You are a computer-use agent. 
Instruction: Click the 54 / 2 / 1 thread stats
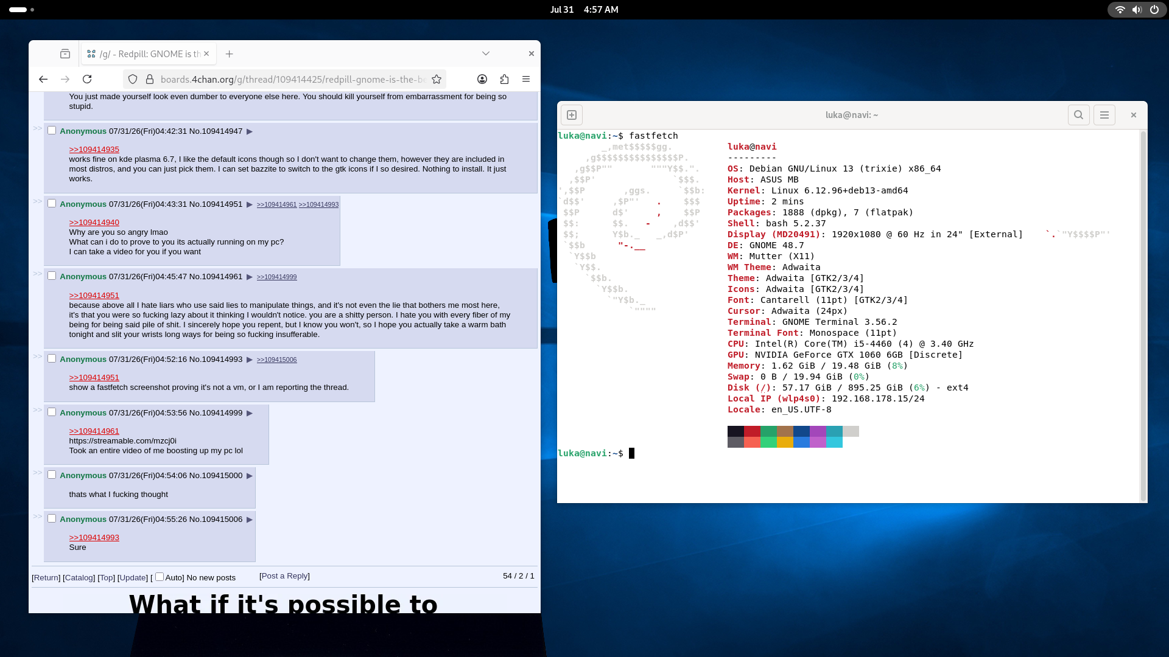click(519, 576)
